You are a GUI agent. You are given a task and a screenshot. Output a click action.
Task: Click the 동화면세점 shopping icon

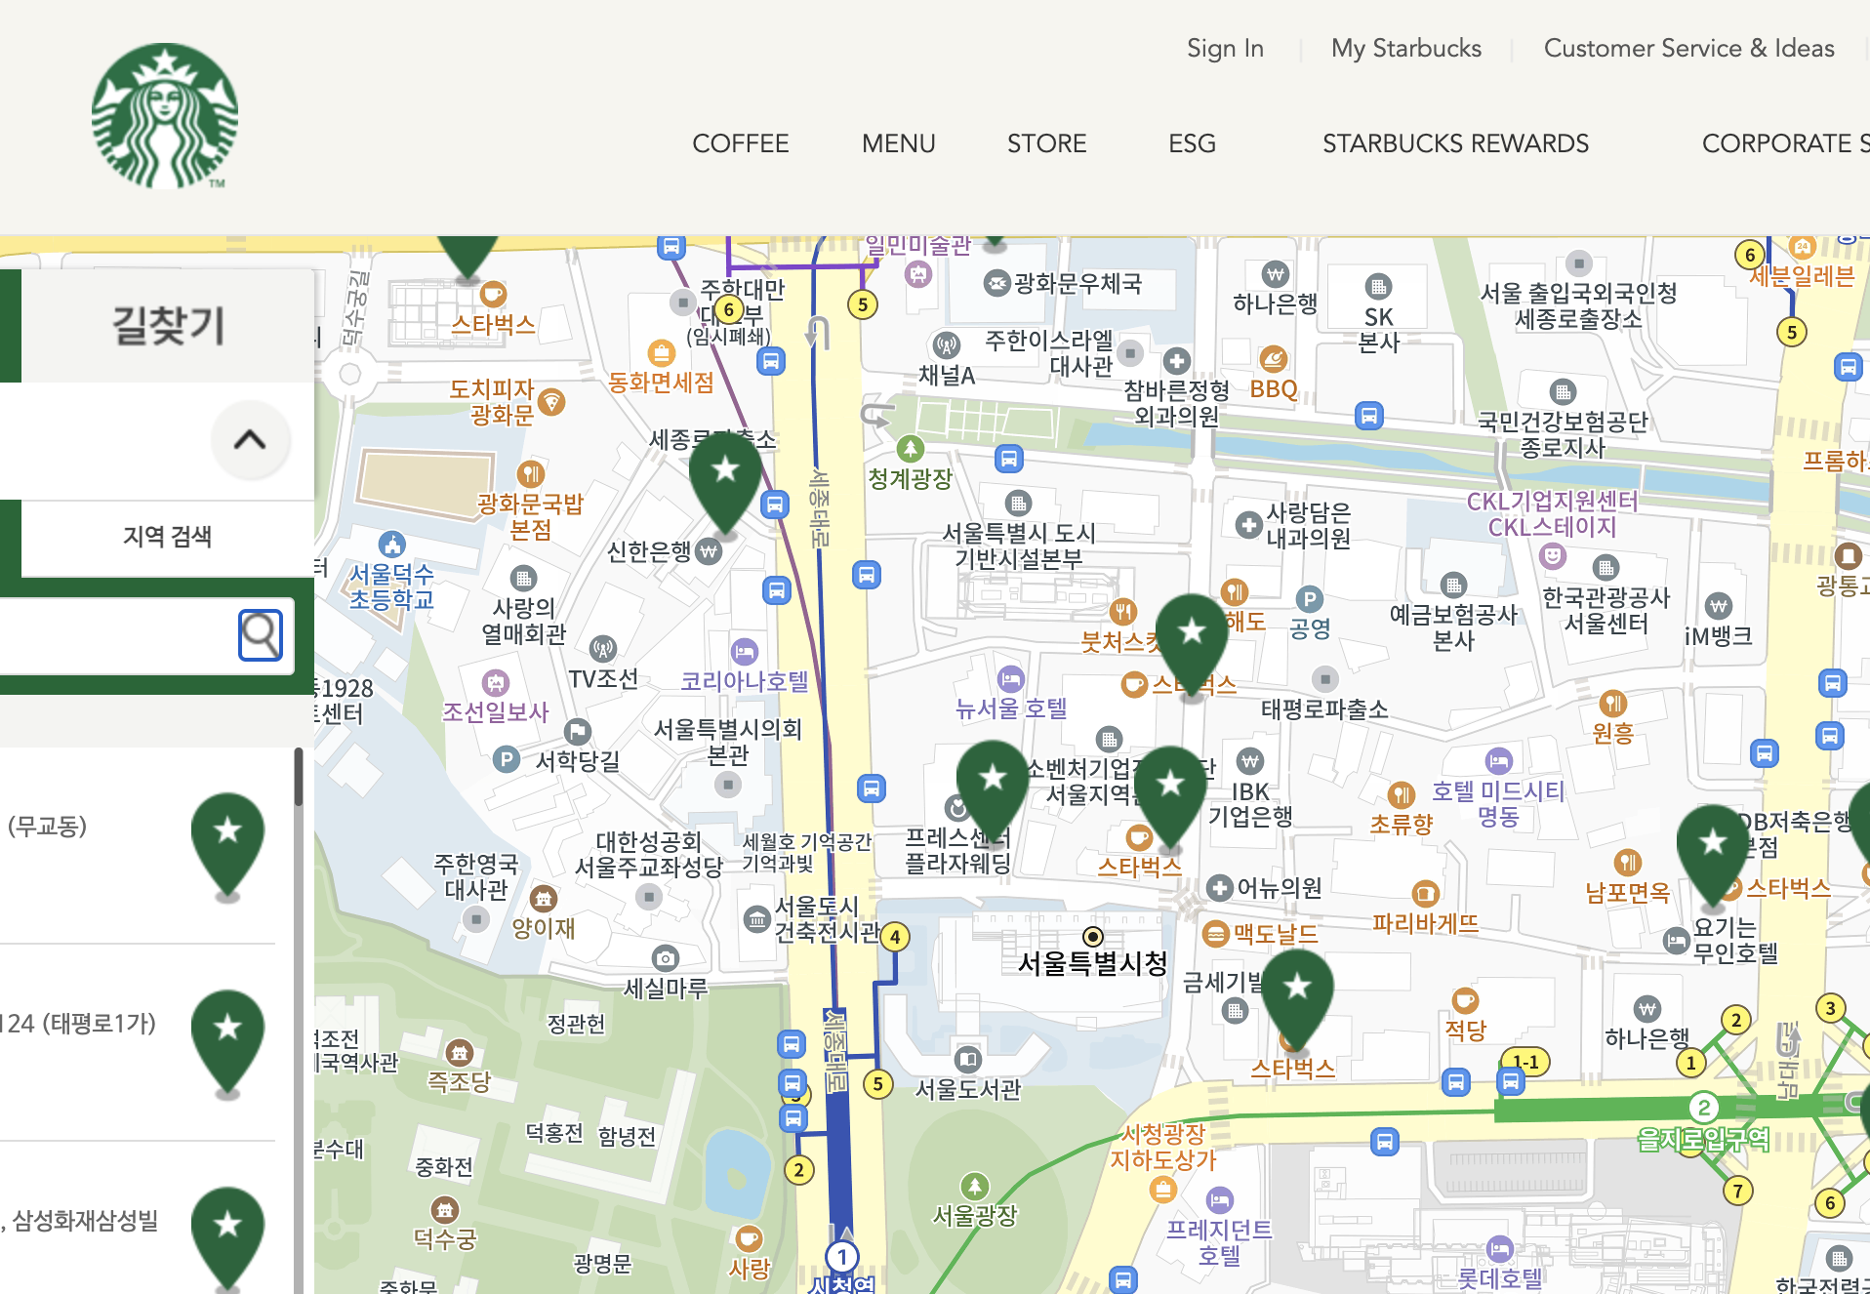662,352
